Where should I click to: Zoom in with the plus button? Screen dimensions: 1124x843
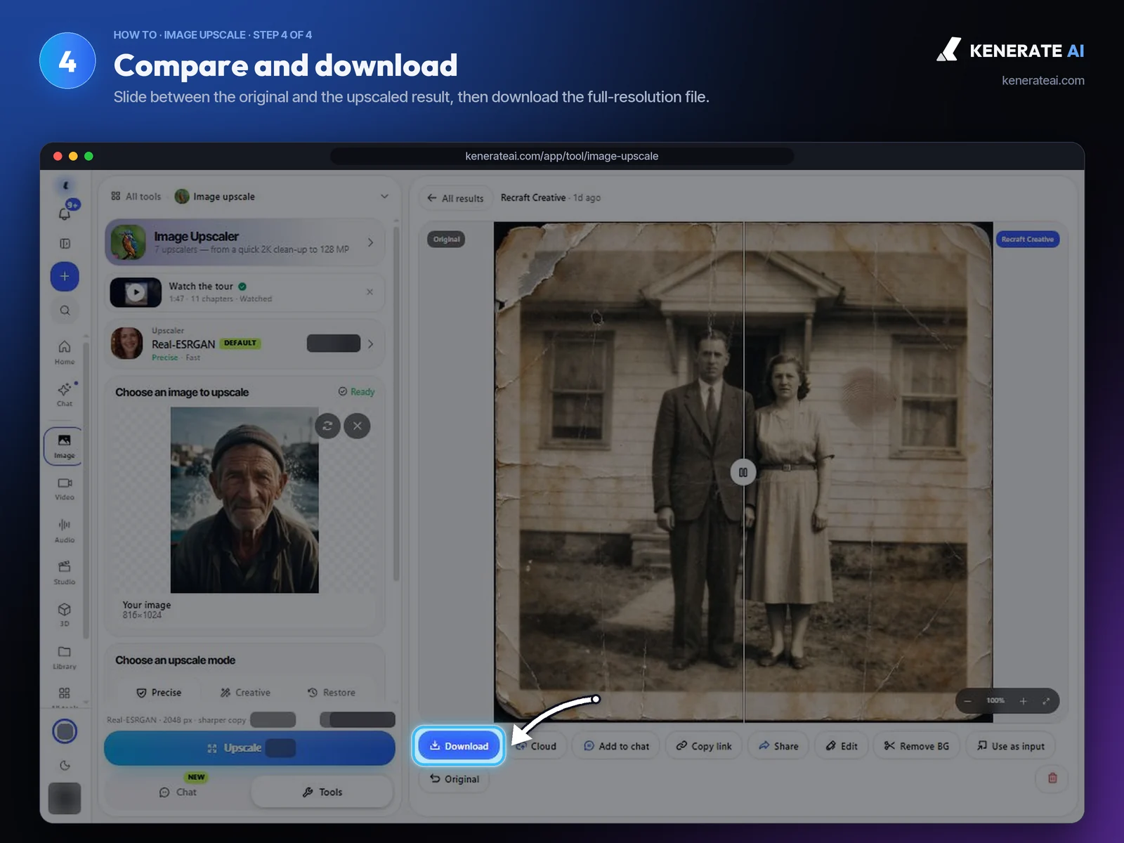click(1024, 701)
